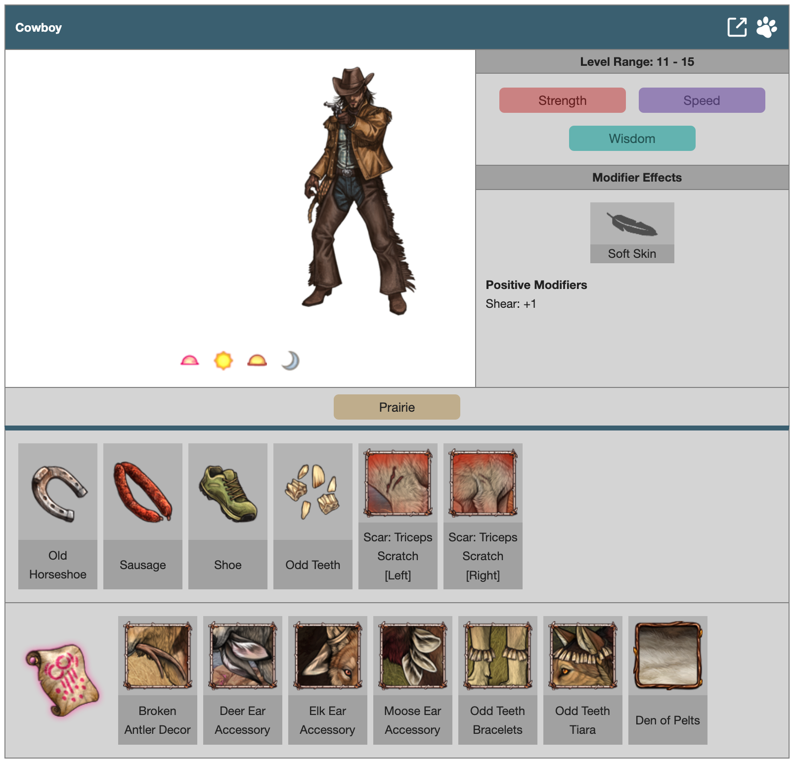Image resolution: width=795 pixels, height=764 pixels.
Task: Click the Soft Skin feather icon
Action: (x=632, y=224)
